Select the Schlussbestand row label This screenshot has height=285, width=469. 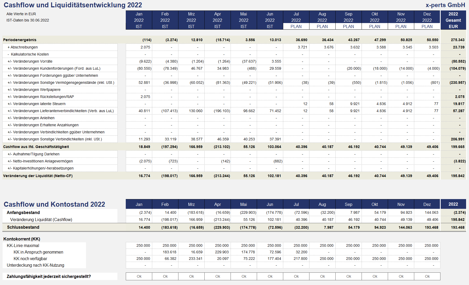23,227
